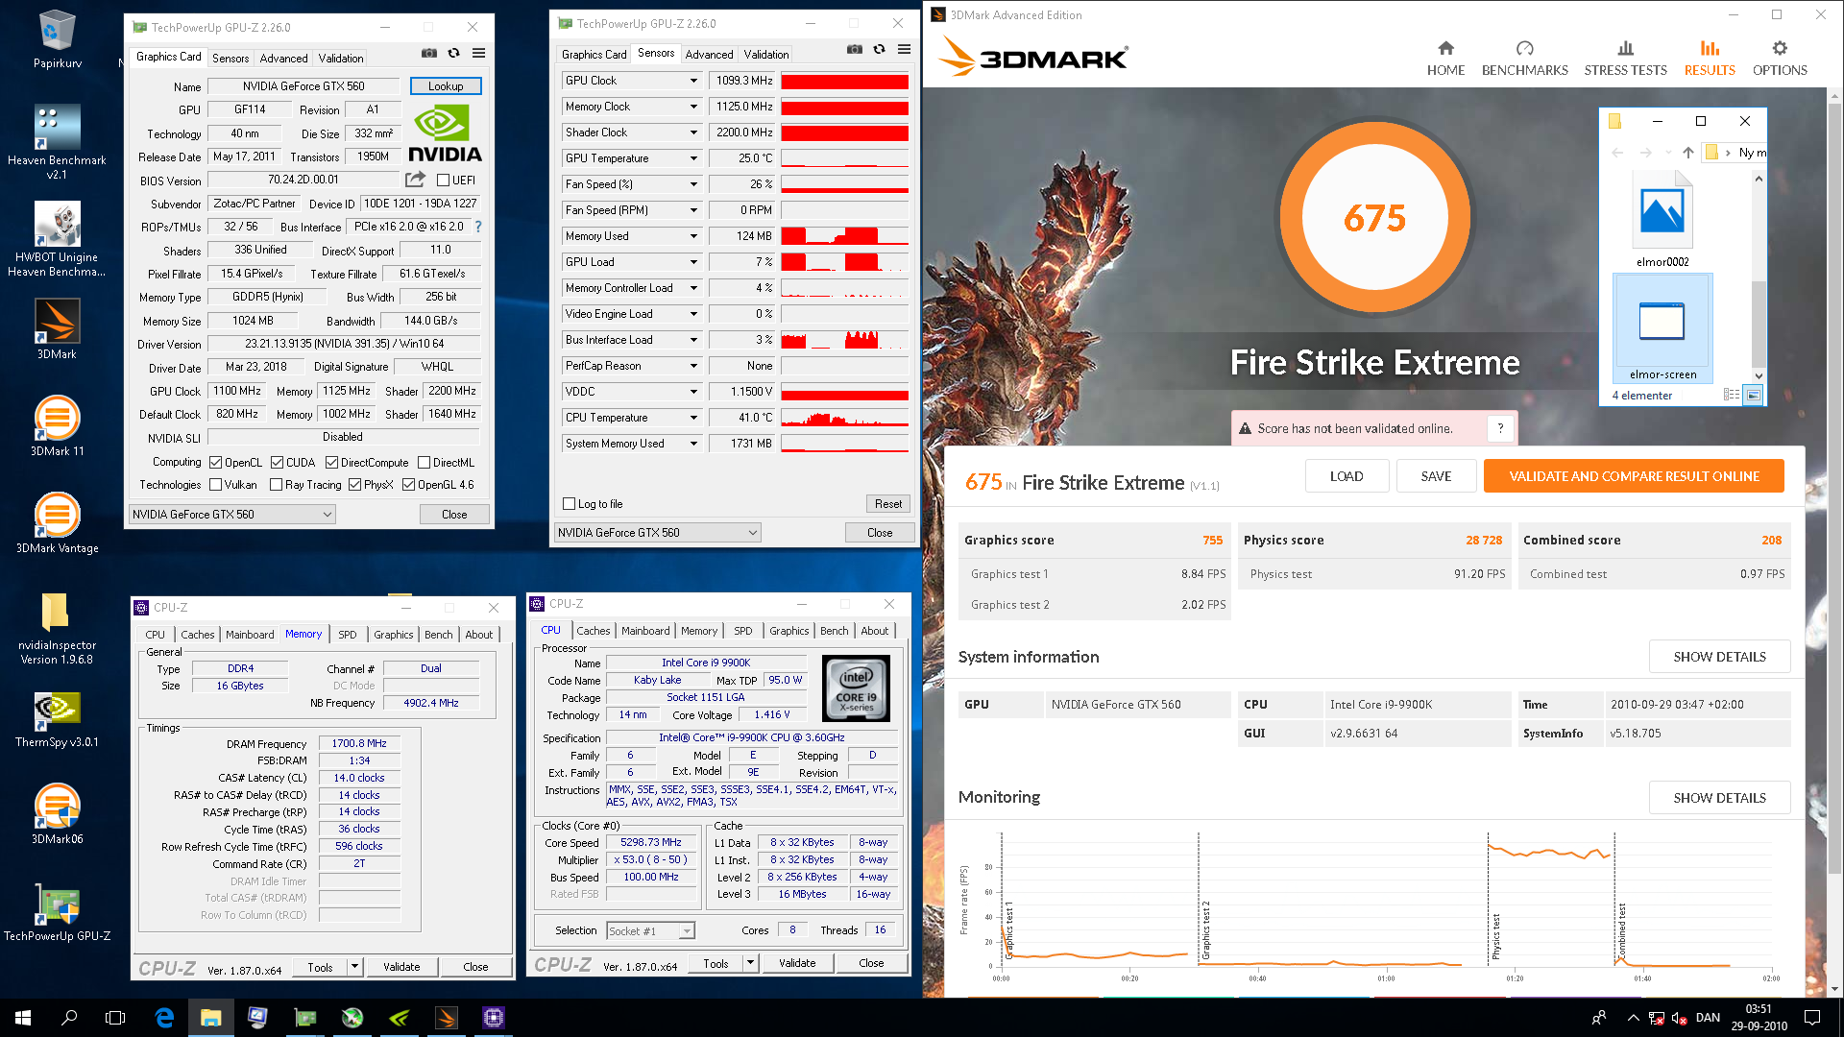1844x1037 pixels.
Task: Go to 3DMark HOME
Action: click(1445, 59)
